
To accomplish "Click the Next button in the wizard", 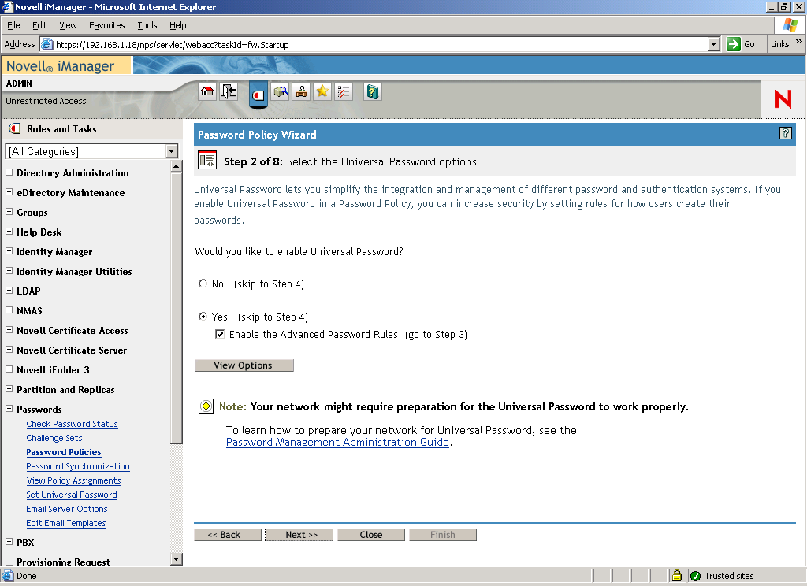I will click(299, 534).
